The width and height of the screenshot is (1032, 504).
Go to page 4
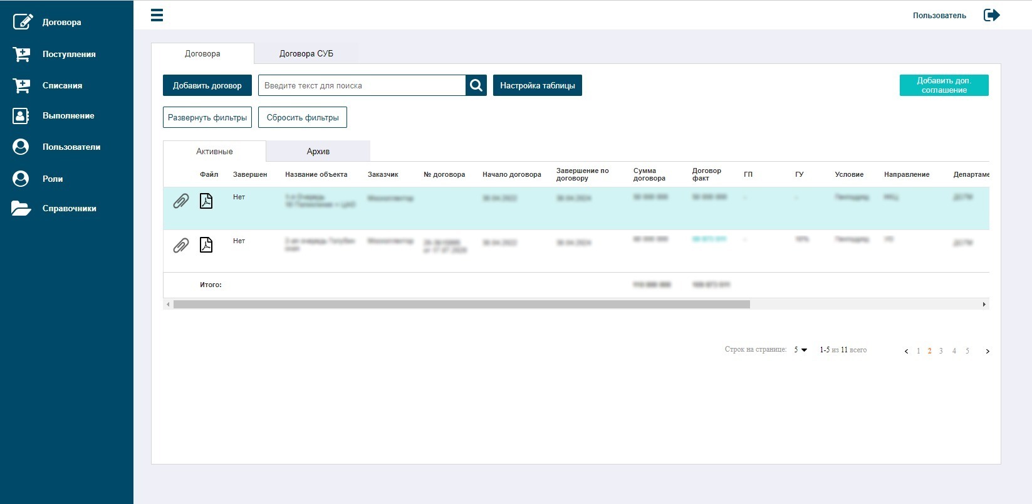coord(954,351)
